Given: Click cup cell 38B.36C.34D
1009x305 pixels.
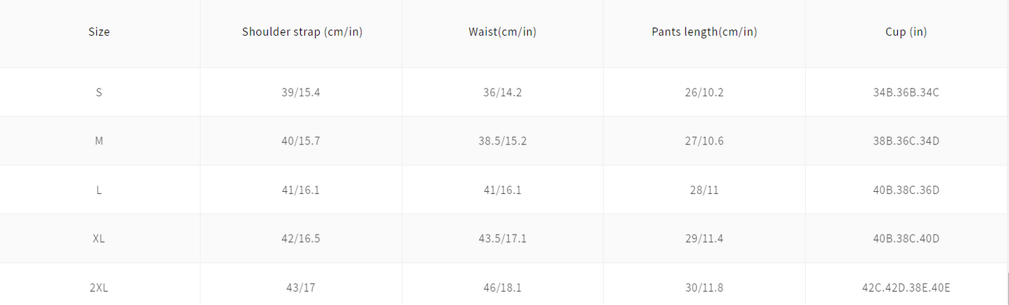Looking at the screenshot, I should coord(906,141).
